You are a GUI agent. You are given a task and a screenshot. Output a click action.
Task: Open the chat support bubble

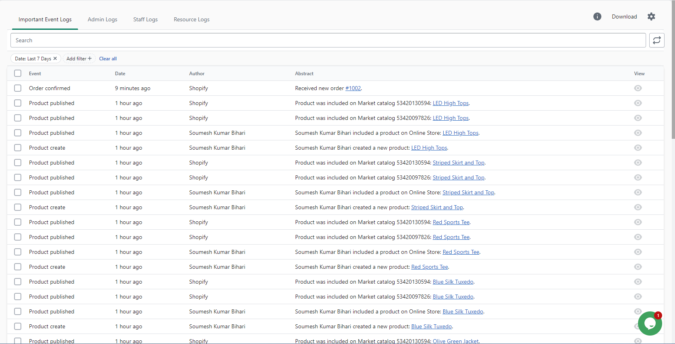tap(650, 323)
